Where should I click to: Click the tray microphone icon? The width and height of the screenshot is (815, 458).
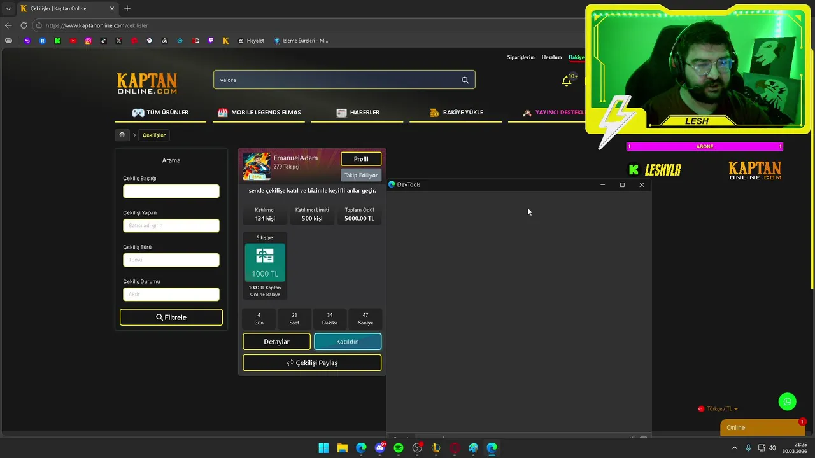(x=748, y=448)
